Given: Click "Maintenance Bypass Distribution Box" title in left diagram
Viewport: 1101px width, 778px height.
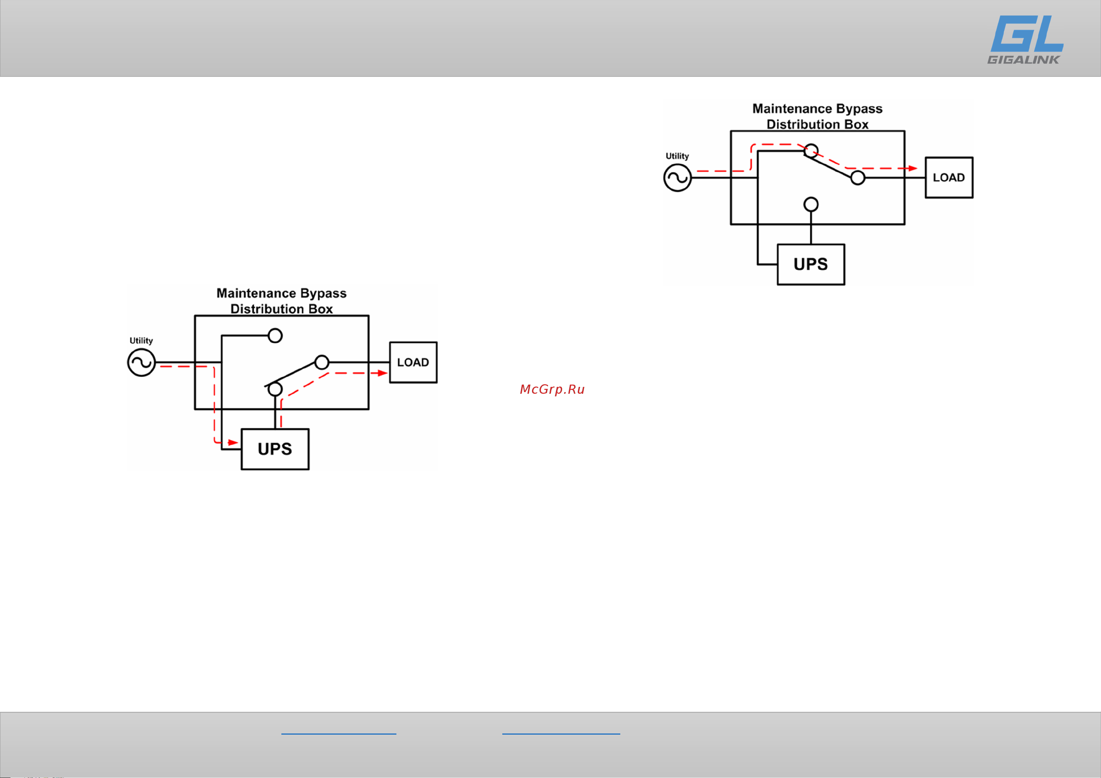Looking at the screenshot, I should coord(281,301).
